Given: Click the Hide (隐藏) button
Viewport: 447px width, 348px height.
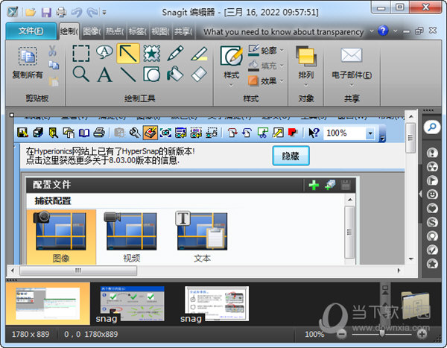Looking at the screenshot, I should (291, 156).
